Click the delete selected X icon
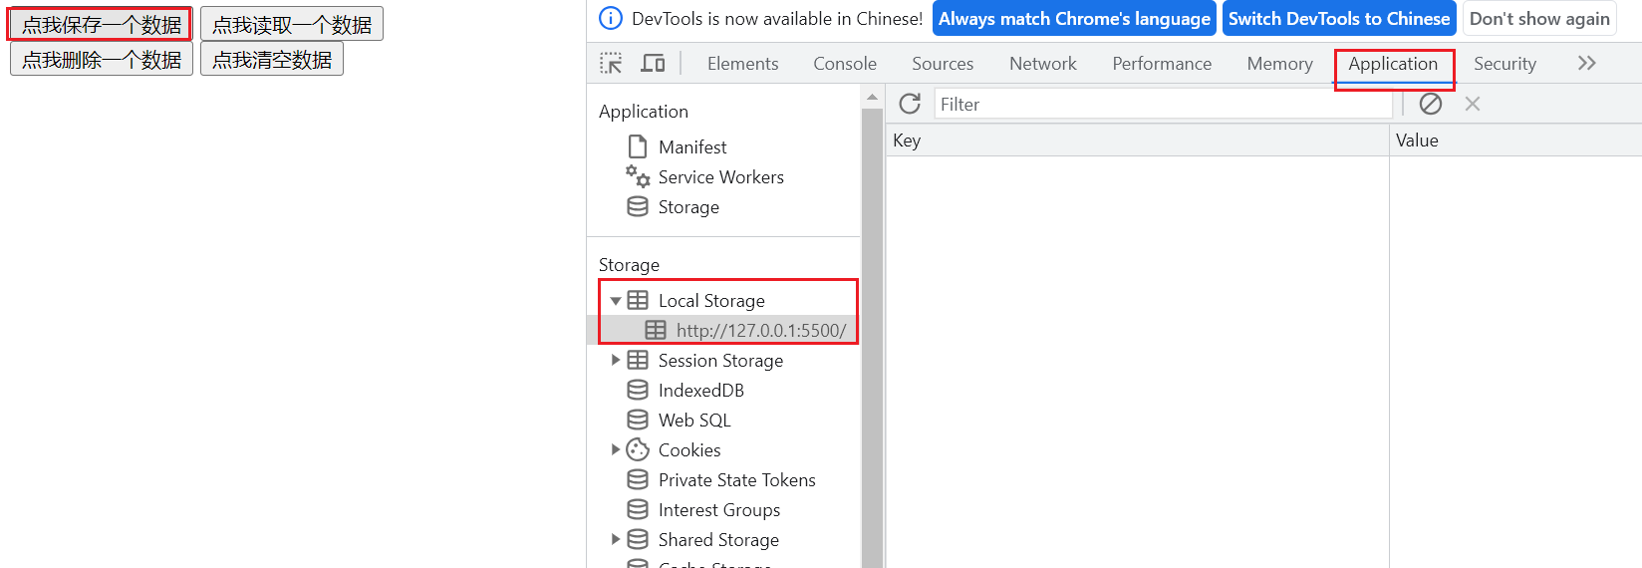The width and height of the screenshot is (1642, 568). coord(1473,104)
